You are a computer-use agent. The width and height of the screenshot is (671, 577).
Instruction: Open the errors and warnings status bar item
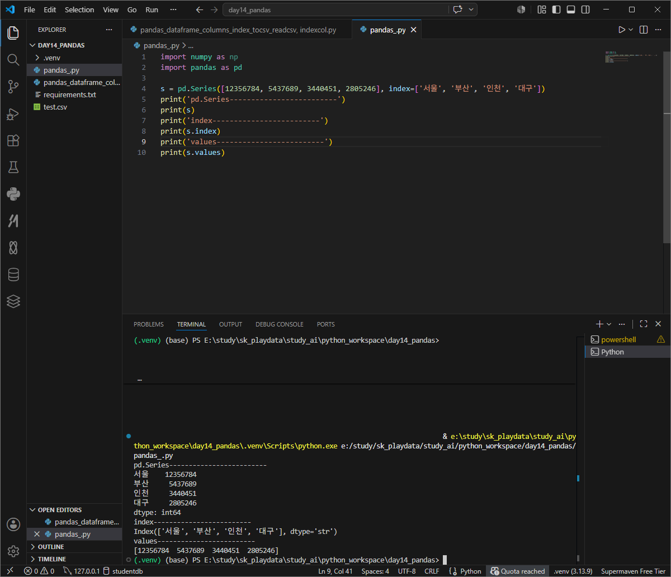pos(39,571)
